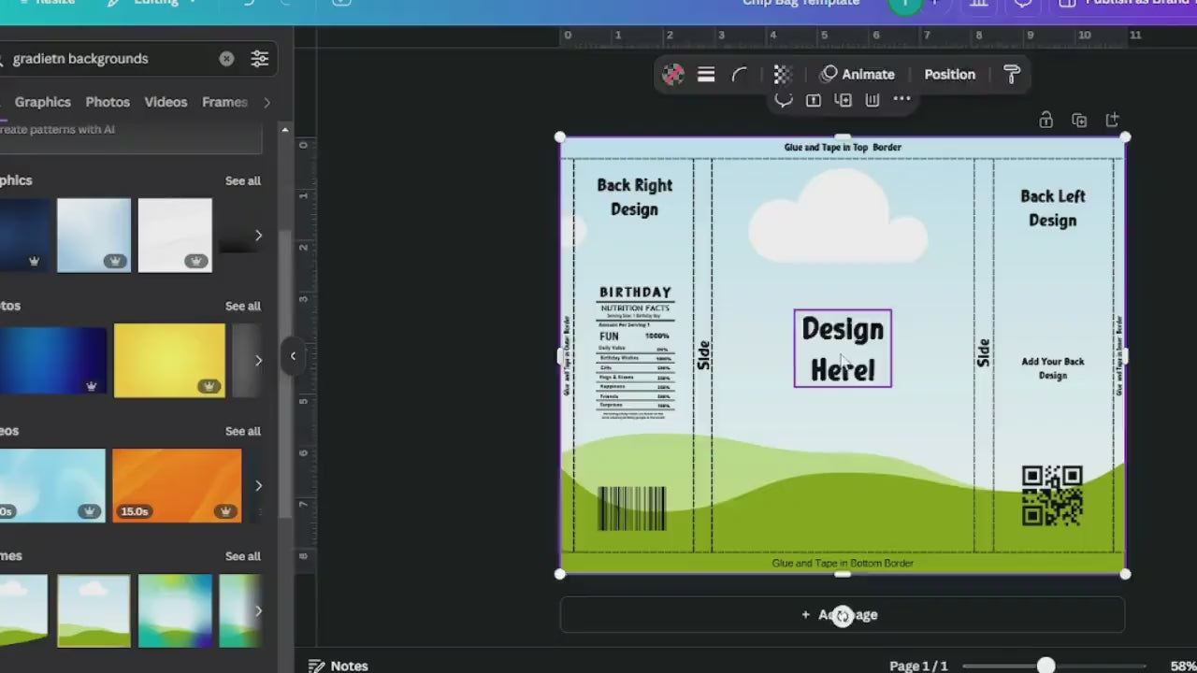The height and width of the screenshot is (673, 1197).
Task: Click the corner rounding icon
Action: [740, 75]
